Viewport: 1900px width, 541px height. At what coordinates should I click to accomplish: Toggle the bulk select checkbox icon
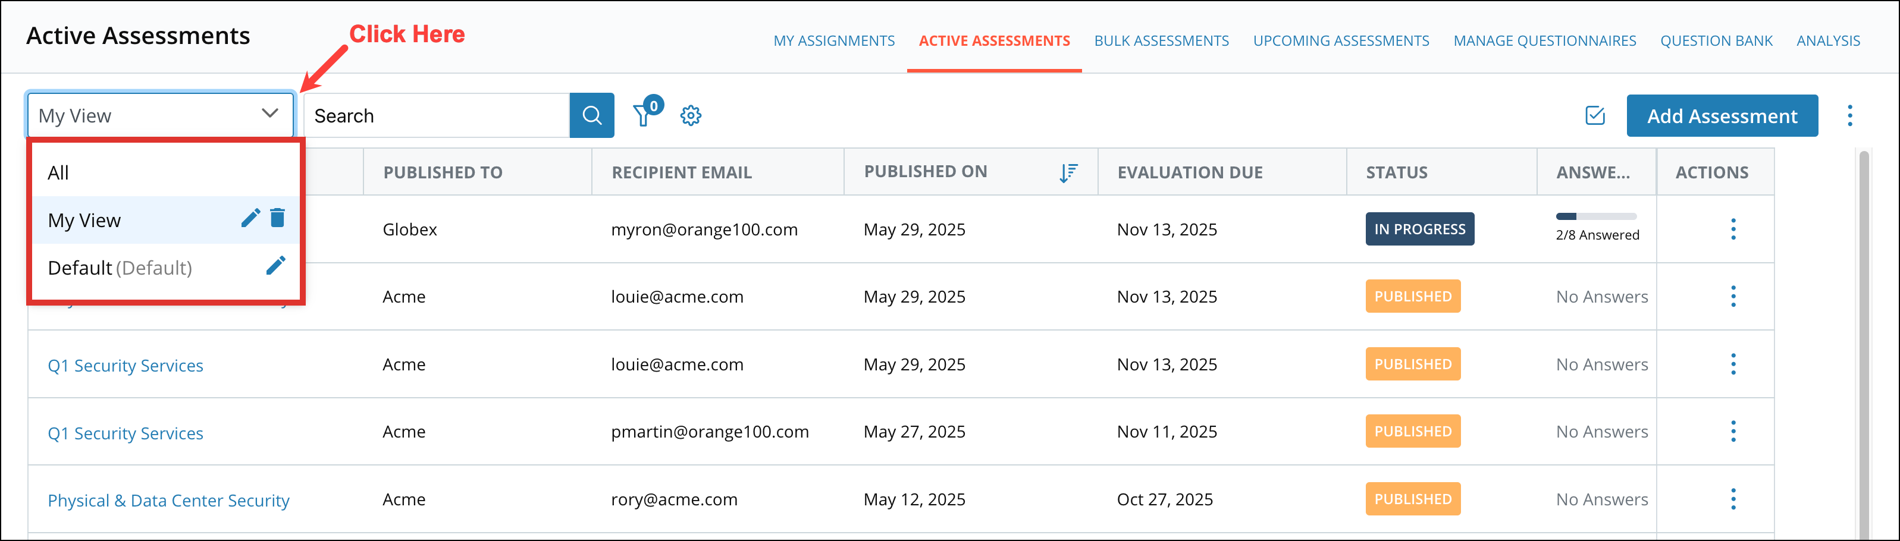(x=1595, y=116)
